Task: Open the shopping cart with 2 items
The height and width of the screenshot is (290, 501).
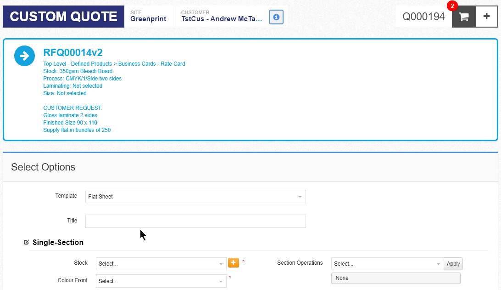Action: click(464, 17)
